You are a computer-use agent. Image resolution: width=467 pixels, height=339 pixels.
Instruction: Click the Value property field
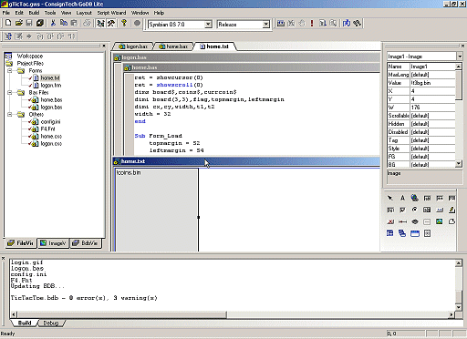(x=432, y=83)
